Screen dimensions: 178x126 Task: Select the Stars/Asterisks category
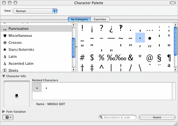(36, 50)
